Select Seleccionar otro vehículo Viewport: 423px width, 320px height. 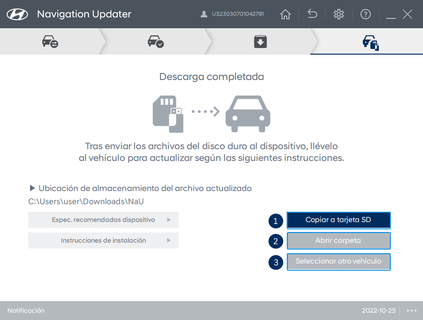click(x=338, y=262)
